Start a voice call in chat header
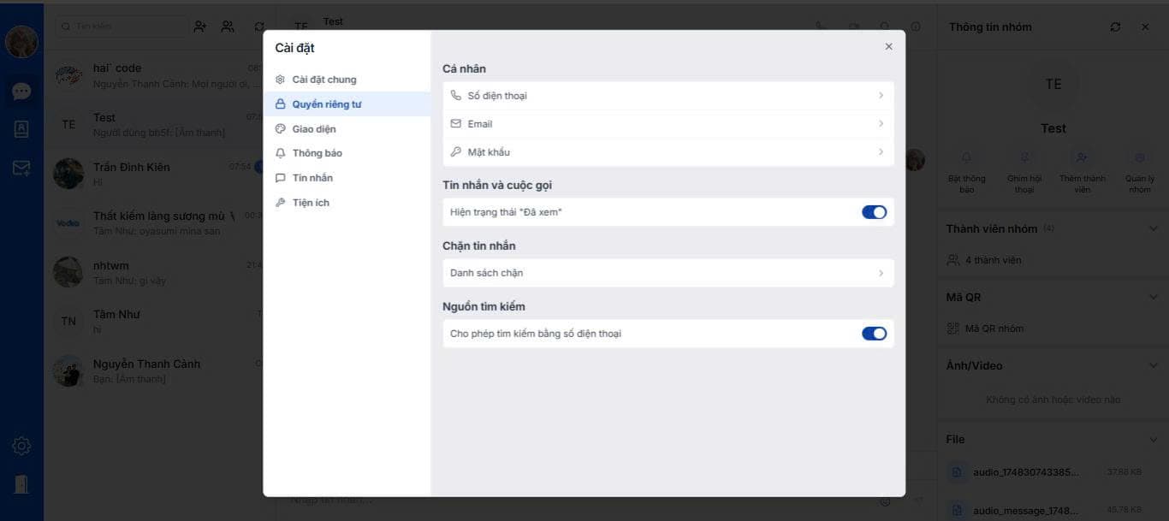Image resolution: width=1169 pixels, height=521 pixels. 822,27
